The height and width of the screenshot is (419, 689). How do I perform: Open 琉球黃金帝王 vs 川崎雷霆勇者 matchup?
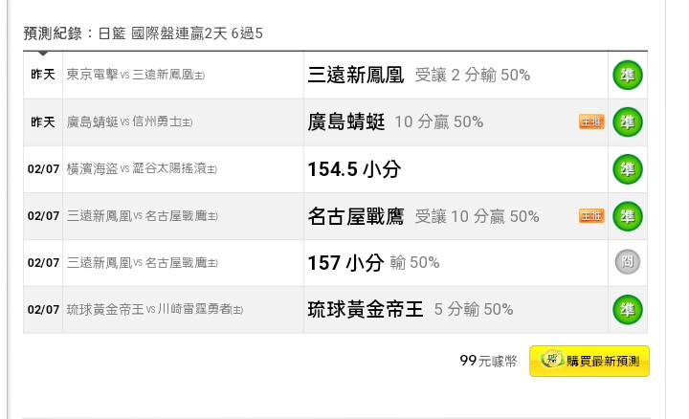[x=155, y=309]
